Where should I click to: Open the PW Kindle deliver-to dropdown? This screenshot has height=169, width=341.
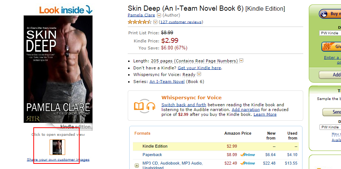pyautogui.click(x=330, y=33)
